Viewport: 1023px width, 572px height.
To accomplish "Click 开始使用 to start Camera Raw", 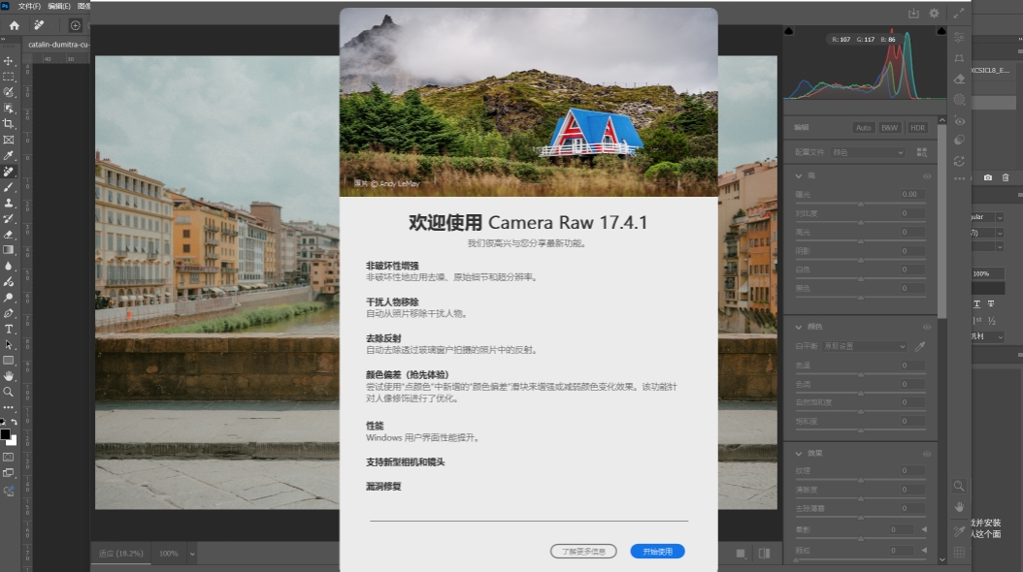I will [x=657, y=552].
